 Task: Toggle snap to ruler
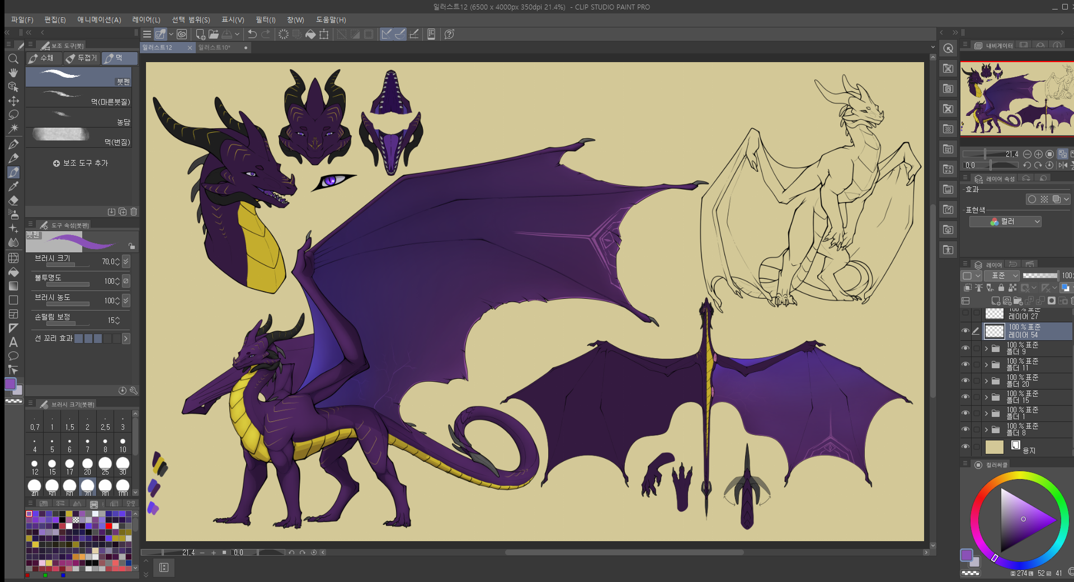(x=387, y=34)
